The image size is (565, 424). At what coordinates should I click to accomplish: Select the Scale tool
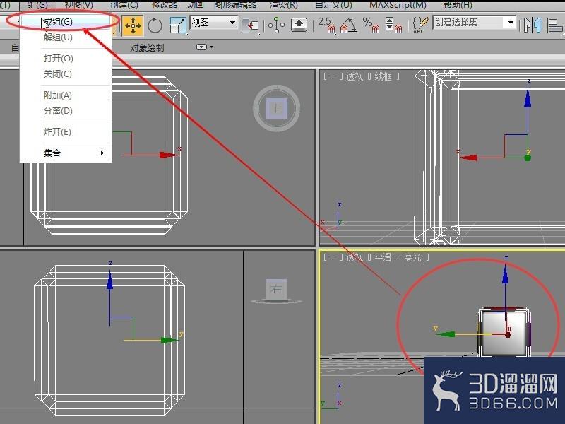click(178, 25)
